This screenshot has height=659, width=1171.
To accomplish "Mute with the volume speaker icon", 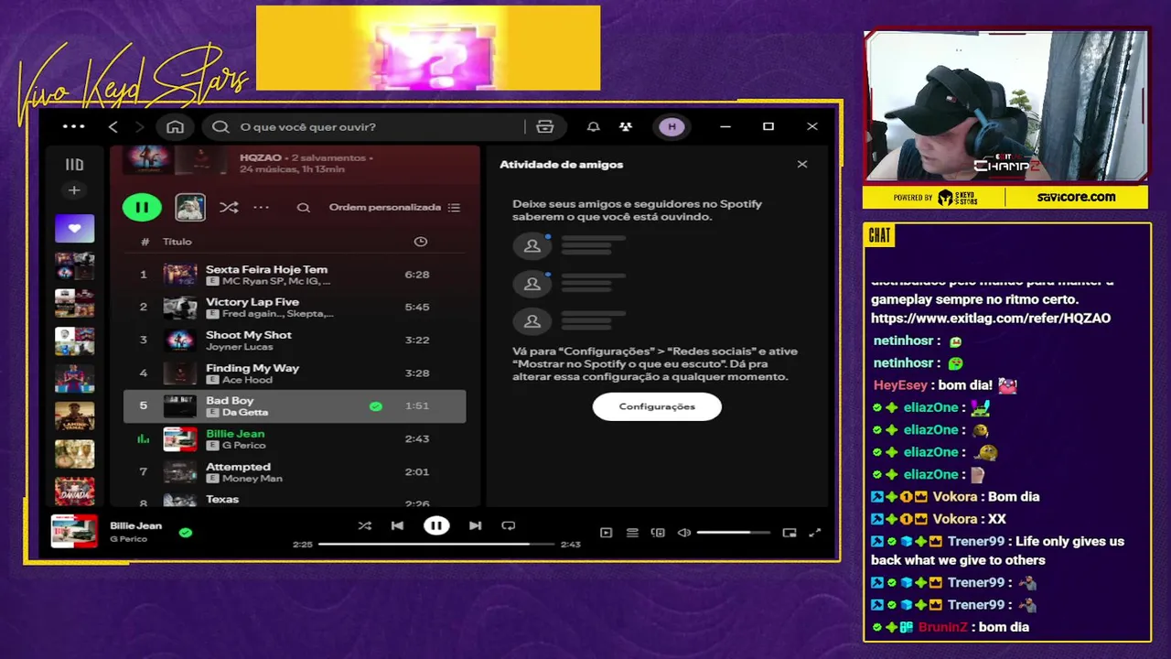I will (683, 533).
